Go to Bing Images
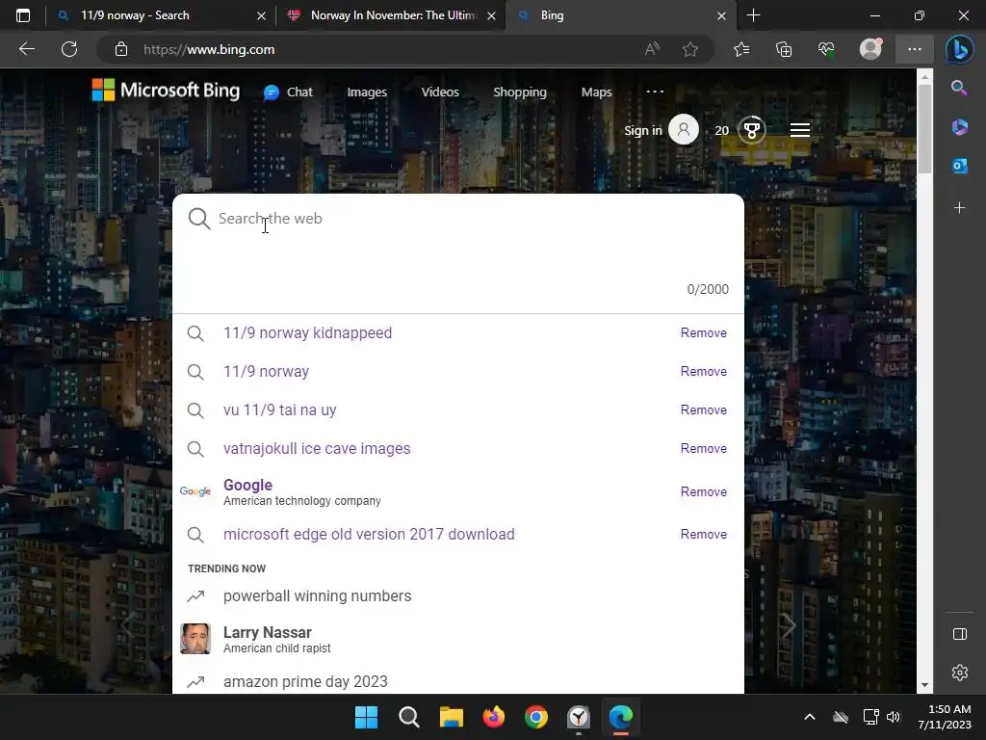Viewport: 986px width, 740px height. (x=367, y=92)
